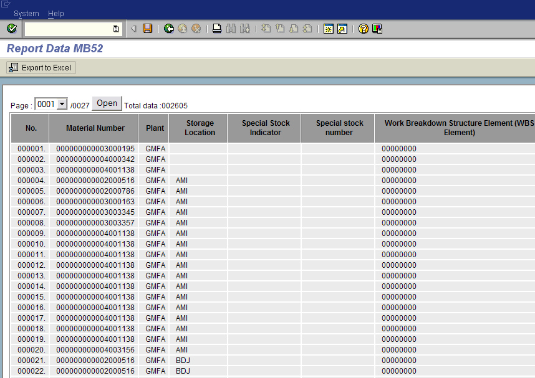Viewport: 535px width, 378px height.
Task: Click the Print icon
Action: [216, 29]
